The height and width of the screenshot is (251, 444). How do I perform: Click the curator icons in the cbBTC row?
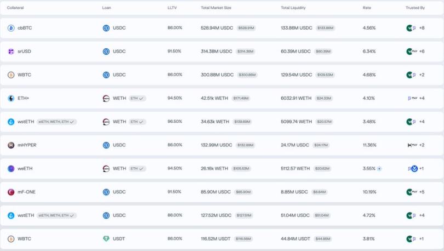(411, 28)
